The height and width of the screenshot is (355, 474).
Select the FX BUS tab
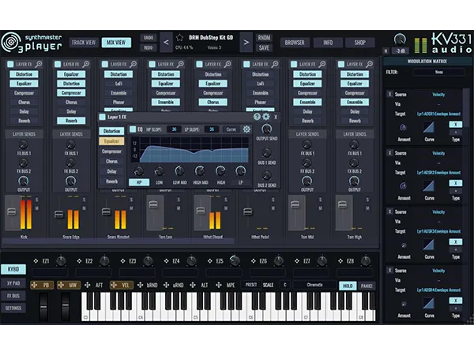click(x=13, y=296)
